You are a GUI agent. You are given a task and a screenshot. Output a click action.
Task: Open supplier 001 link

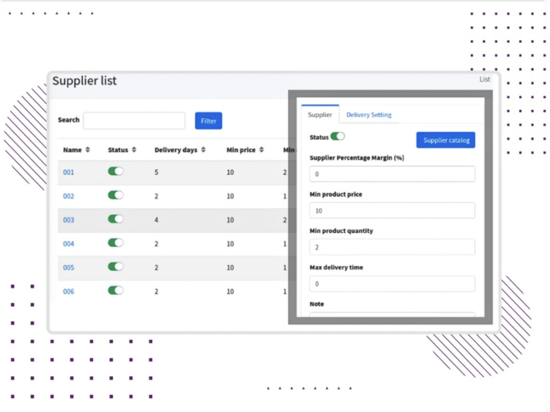(x=68, y=172)
